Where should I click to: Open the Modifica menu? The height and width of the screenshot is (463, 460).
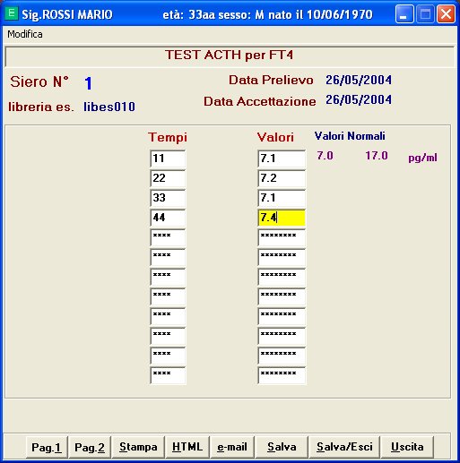[x=25, y=34]
